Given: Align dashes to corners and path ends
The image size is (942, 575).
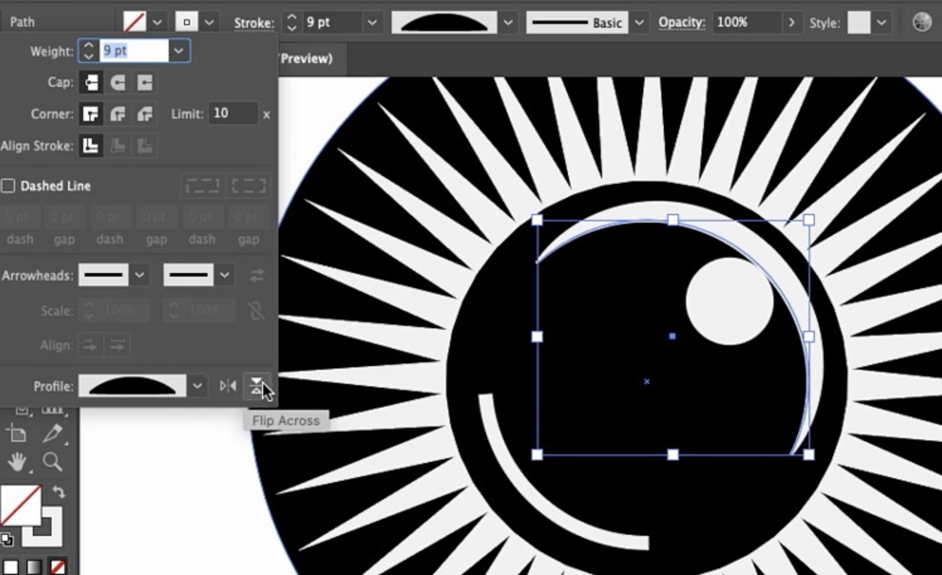Looking at the screenshot, I should click(x=249, y=186).
